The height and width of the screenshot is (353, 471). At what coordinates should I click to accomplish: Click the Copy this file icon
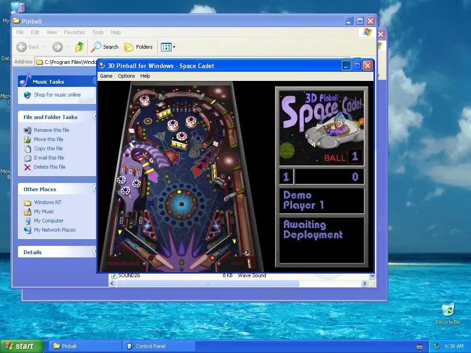(27, 149)
